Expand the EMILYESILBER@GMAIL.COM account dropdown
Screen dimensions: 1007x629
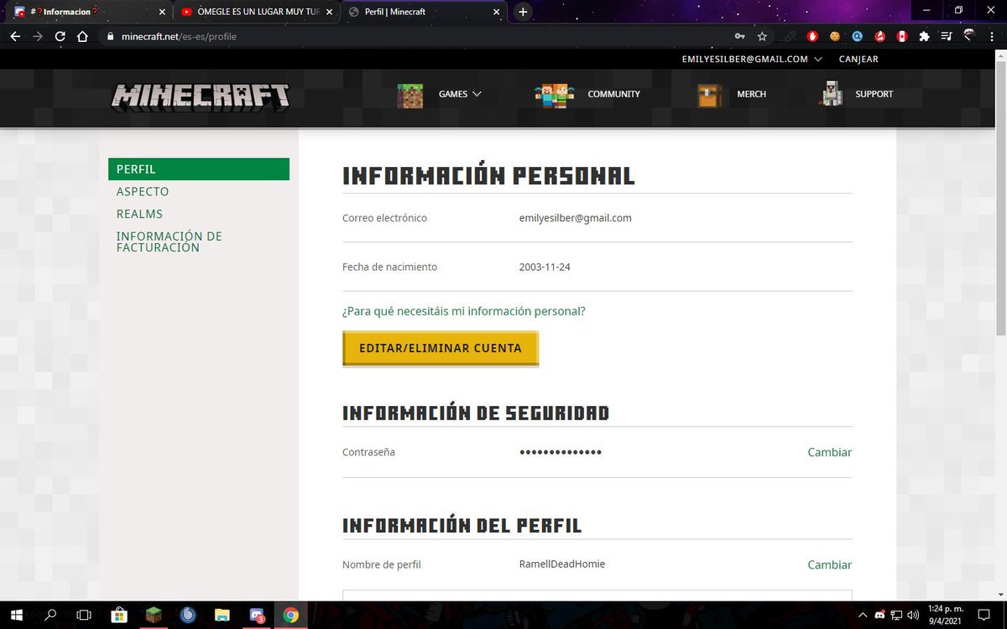[x=752, y=60]
